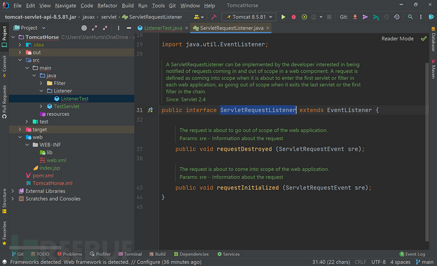Start debugging with the bug icon

point(293,17)
